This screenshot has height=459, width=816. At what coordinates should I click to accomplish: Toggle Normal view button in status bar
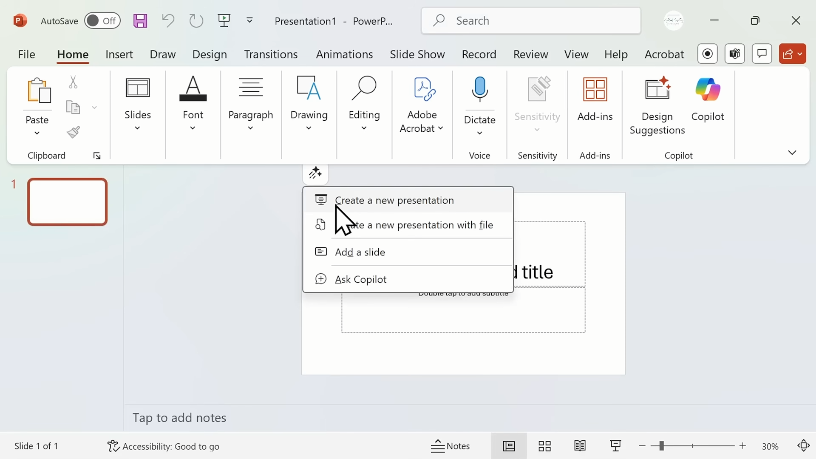509,446
